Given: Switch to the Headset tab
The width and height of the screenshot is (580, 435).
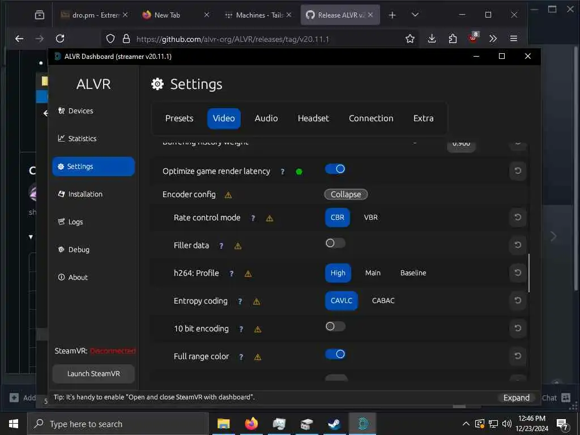Looking at the screenshot, I should (313, 118).
